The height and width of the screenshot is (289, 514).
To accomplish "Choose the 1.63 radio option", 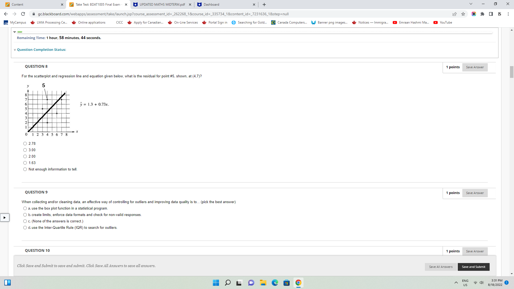I will pyautogui.click(x=25, y=163).
